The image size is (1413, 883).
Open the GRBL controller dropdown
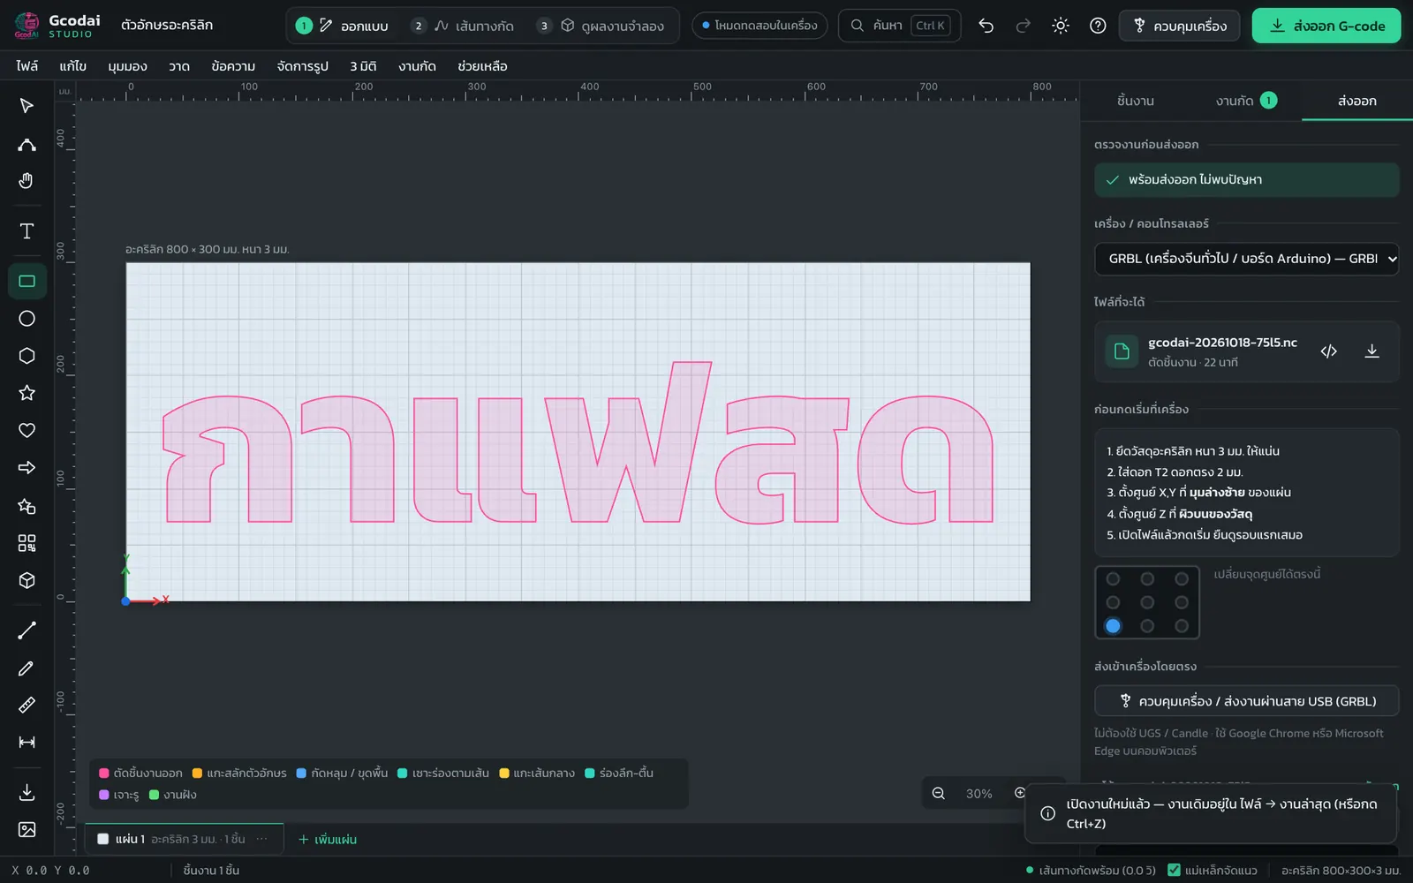click(x=1246, y=259)
